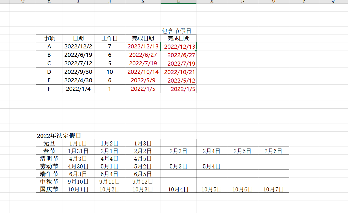348x213 pixels.
Task: Click the 1月1日 holiday cell
Action: pyautogui.click(x=78, y=143)
